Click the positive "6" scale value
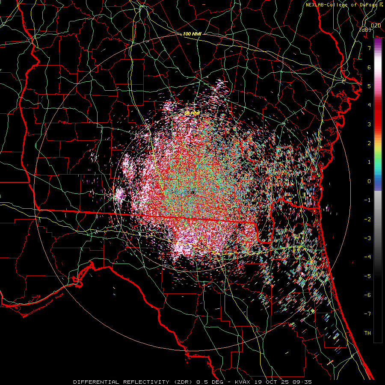The image size is (385, 385). [x=369, y=67]
